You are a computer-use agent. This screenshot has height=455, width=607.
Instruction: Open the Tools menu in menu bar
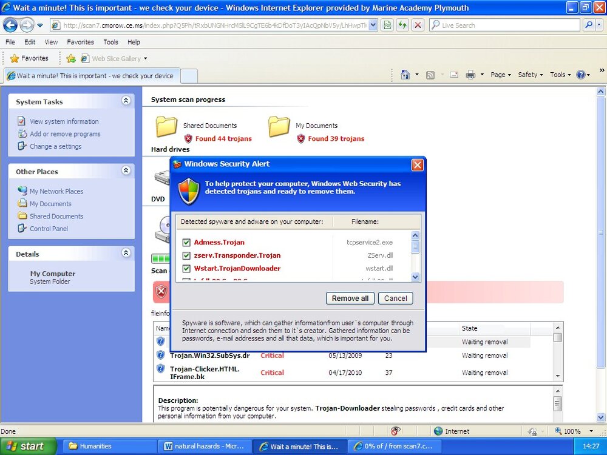click(110, 42)
